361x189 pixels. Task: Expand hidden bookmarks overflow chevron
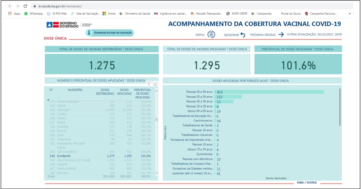[350, 13]
